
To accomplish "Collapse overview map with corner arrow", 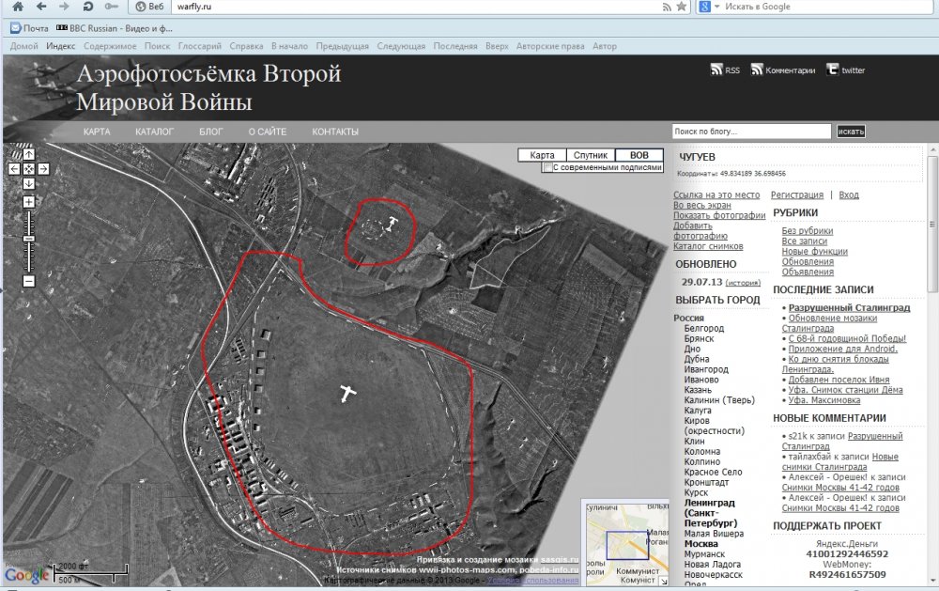I will [664, 581].
